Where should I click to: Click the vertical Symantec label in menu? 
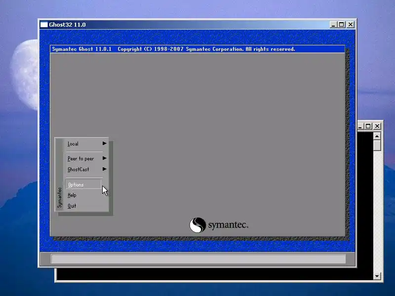[59, 198]
